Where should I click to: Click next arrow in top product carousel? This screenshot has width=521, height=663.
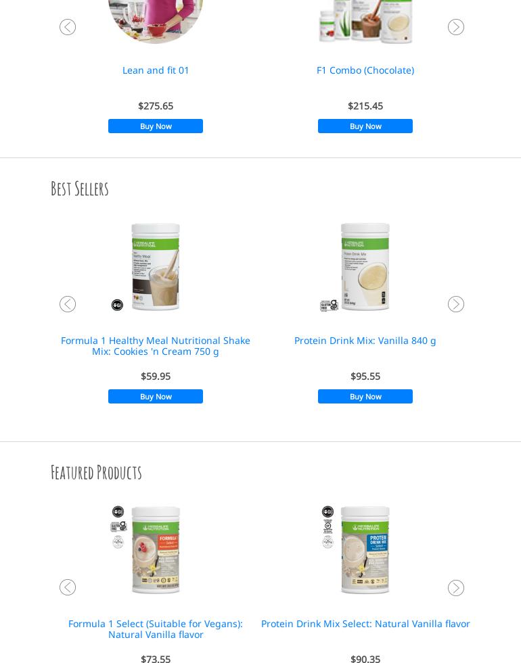(456, 27)
